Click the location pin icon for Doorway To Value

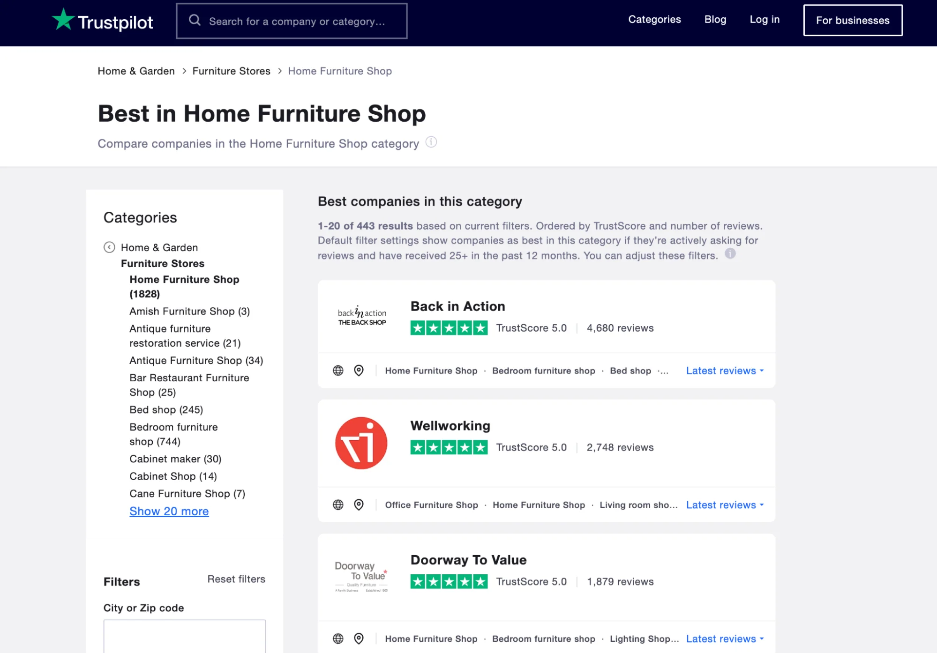(x=359, y=638)
